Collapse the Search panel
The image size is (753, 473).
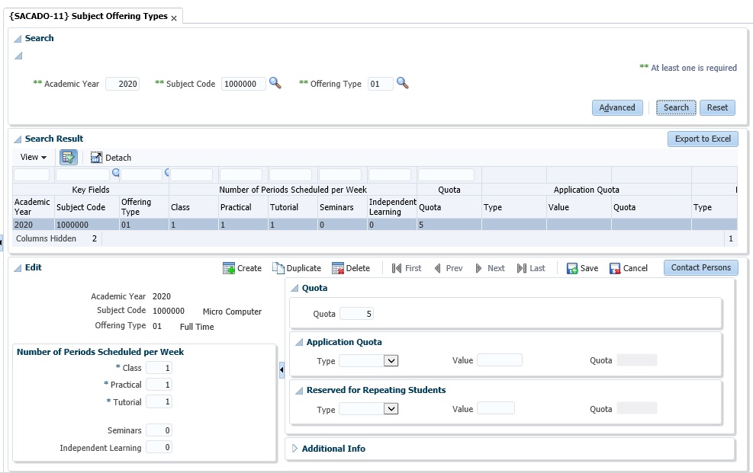pos(18,38)
